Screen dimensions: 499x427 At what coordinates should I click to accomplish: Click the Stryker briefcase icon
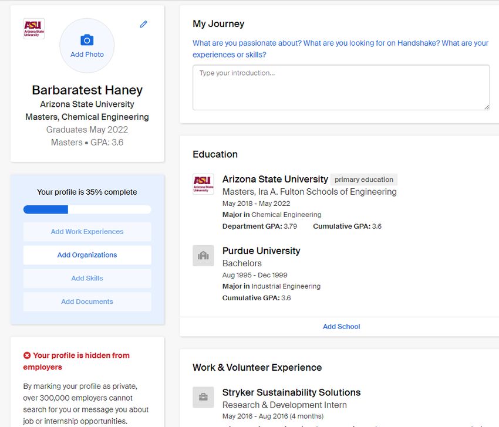203,397
